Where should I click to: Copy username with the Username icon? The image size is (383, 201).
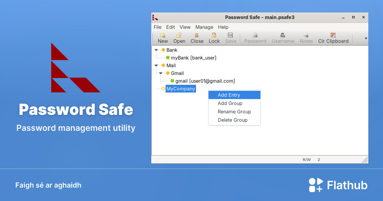[283, 38]
